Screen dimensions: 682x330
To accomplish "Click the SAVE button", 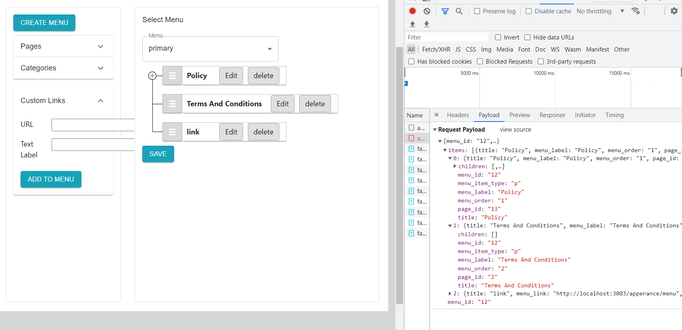I will 158,154.
